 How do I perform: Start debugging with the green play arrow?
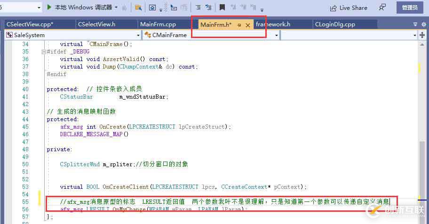[49, 7]
